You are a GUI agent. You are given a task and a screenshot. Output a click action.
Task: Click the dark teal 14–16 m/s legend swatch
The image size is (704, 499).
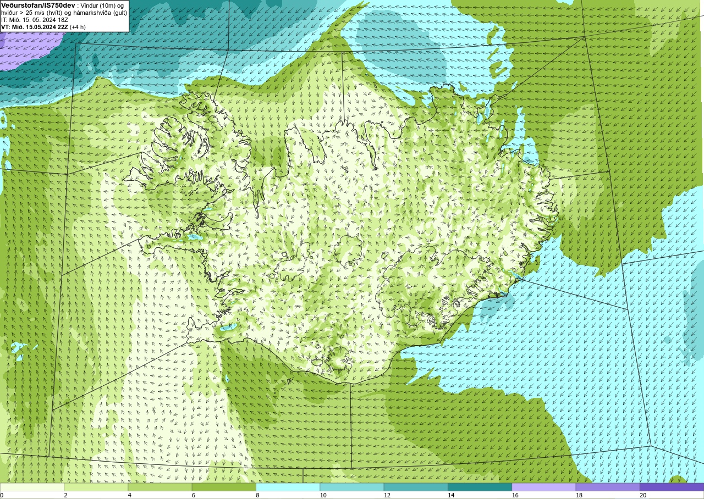point(480,487)
